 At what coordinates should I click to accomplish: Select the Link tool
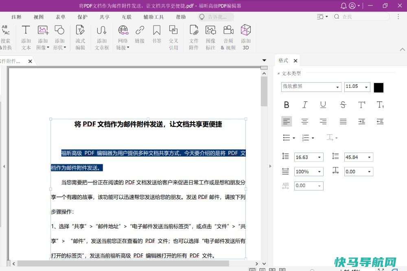pos(140,34)
